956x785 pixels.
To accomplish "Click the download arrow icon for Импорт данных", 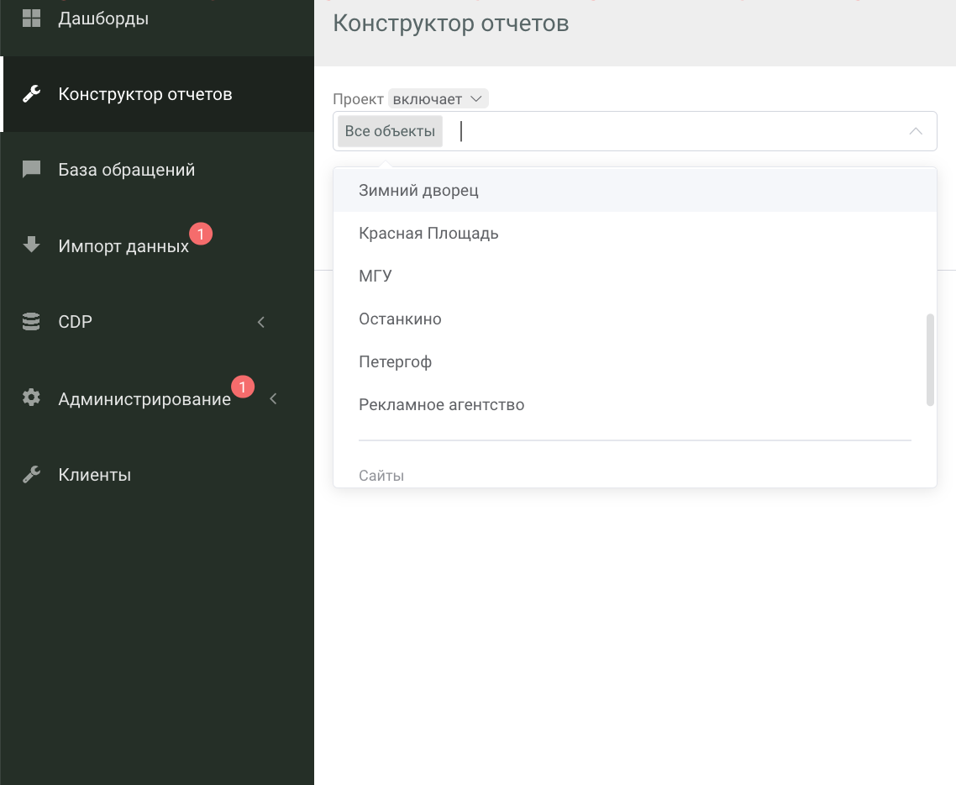I will pyautogui.click(x=31, y=245).
